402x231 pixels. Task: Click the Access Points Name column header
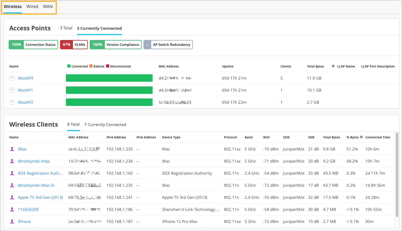coord(14,66)
